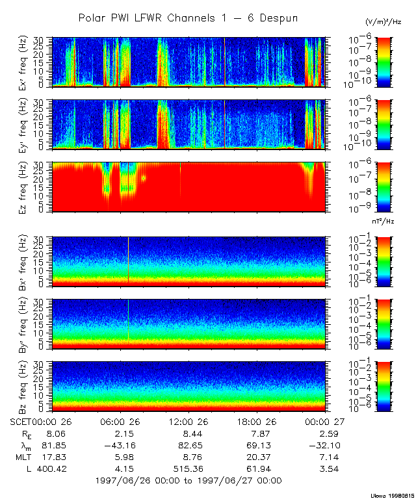Click the Ex' electric field spectrogram panel
Viewport: 416px width, 499px height.
tap(188, 62)
